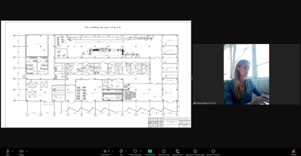
Task: Leave the meeting with Выйти
Action: [294, 152]
